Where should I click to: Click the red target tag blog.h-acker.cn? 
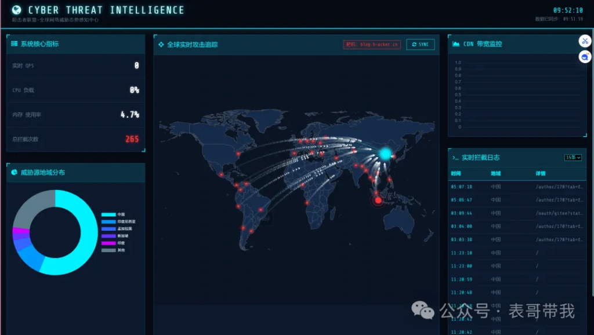[372, 45]
